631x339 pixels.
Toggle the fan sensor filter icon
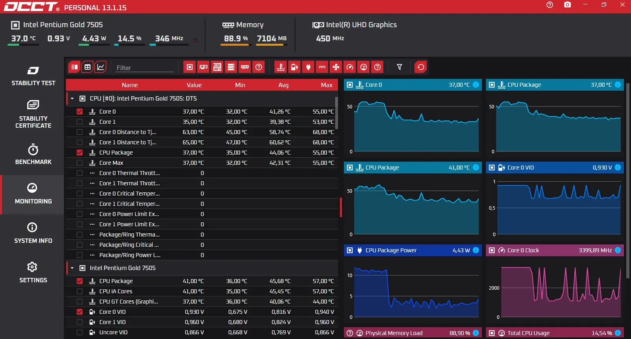pyautogui.click(x=336, y=67)
